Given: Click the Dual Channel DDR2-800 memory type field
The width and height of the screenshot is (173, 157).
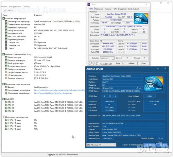Looking at the screenshot, I should tap(133, 135).
